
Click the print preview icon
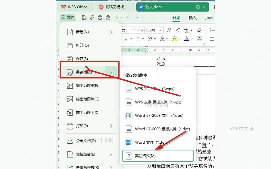click(108, 17)
